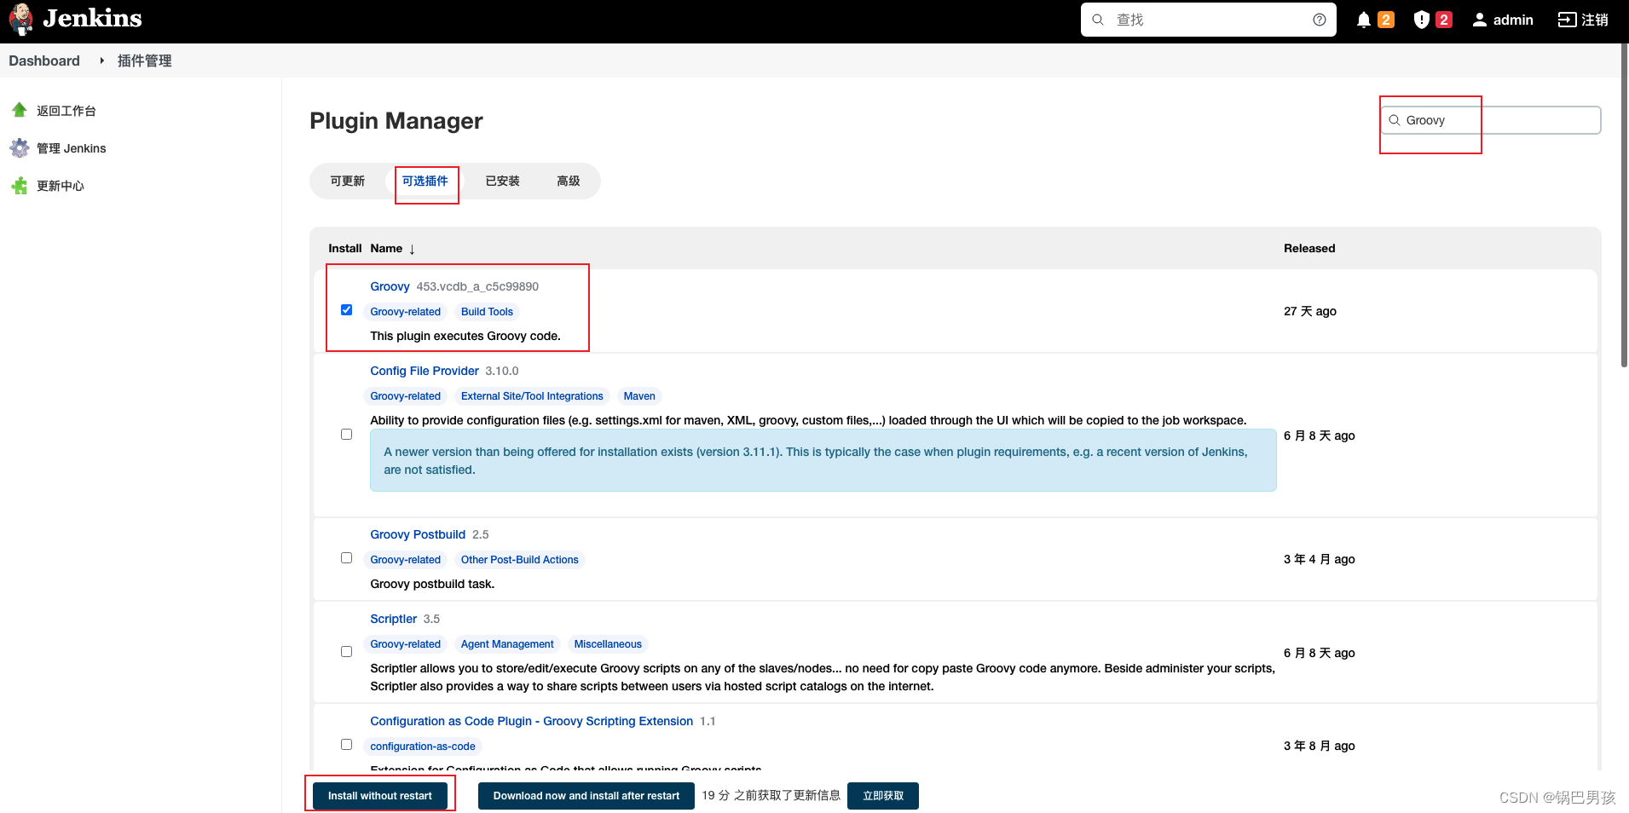The image size is (1629, 813).
Task: Check the Config File Provider checkbox
Action: [346, 434]
